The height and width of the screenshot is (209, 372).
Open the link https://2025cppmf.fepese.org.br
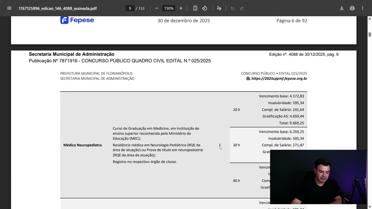pyautogui.click(x=279, y=78)
